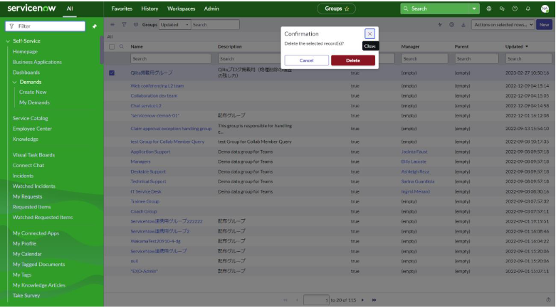556x308 pixels.
Task: Open the Admin menu
Action: (211, 9)
